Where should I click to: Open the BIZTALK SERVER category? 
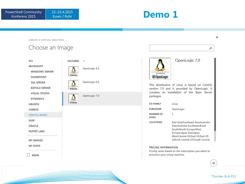point(41,88)
